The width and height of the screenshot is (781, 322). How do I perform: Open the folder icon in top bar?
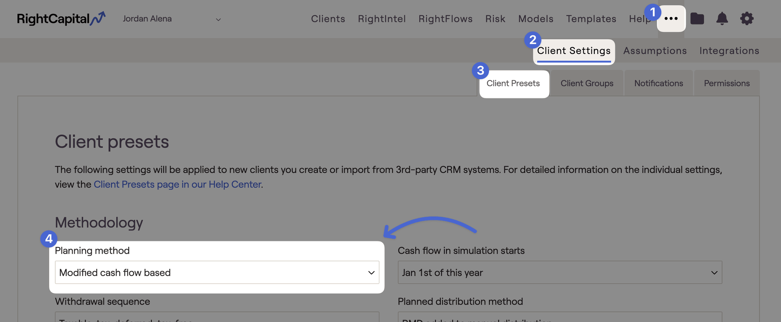tap(697, 19)
